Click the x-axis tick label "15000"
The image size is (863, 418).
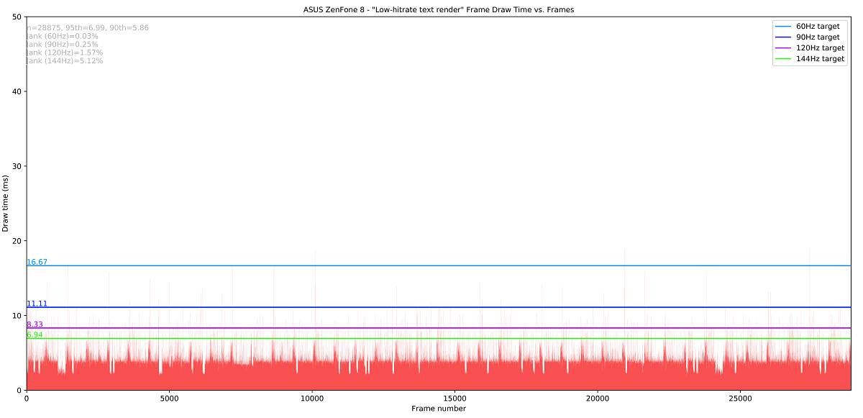point(455,398)
